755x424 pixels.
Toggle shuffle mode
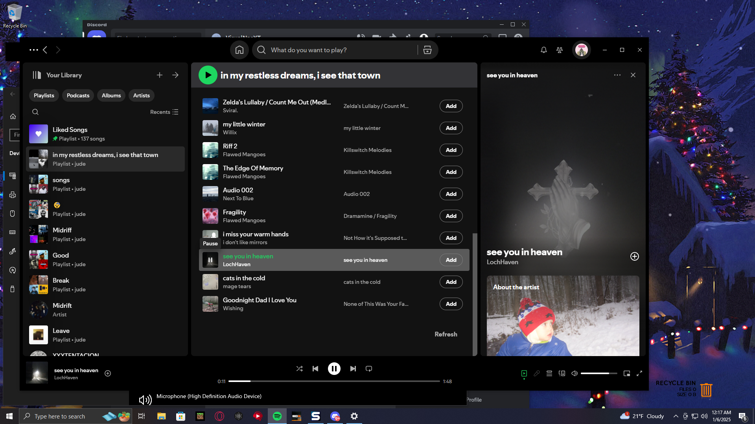point(299,369)
